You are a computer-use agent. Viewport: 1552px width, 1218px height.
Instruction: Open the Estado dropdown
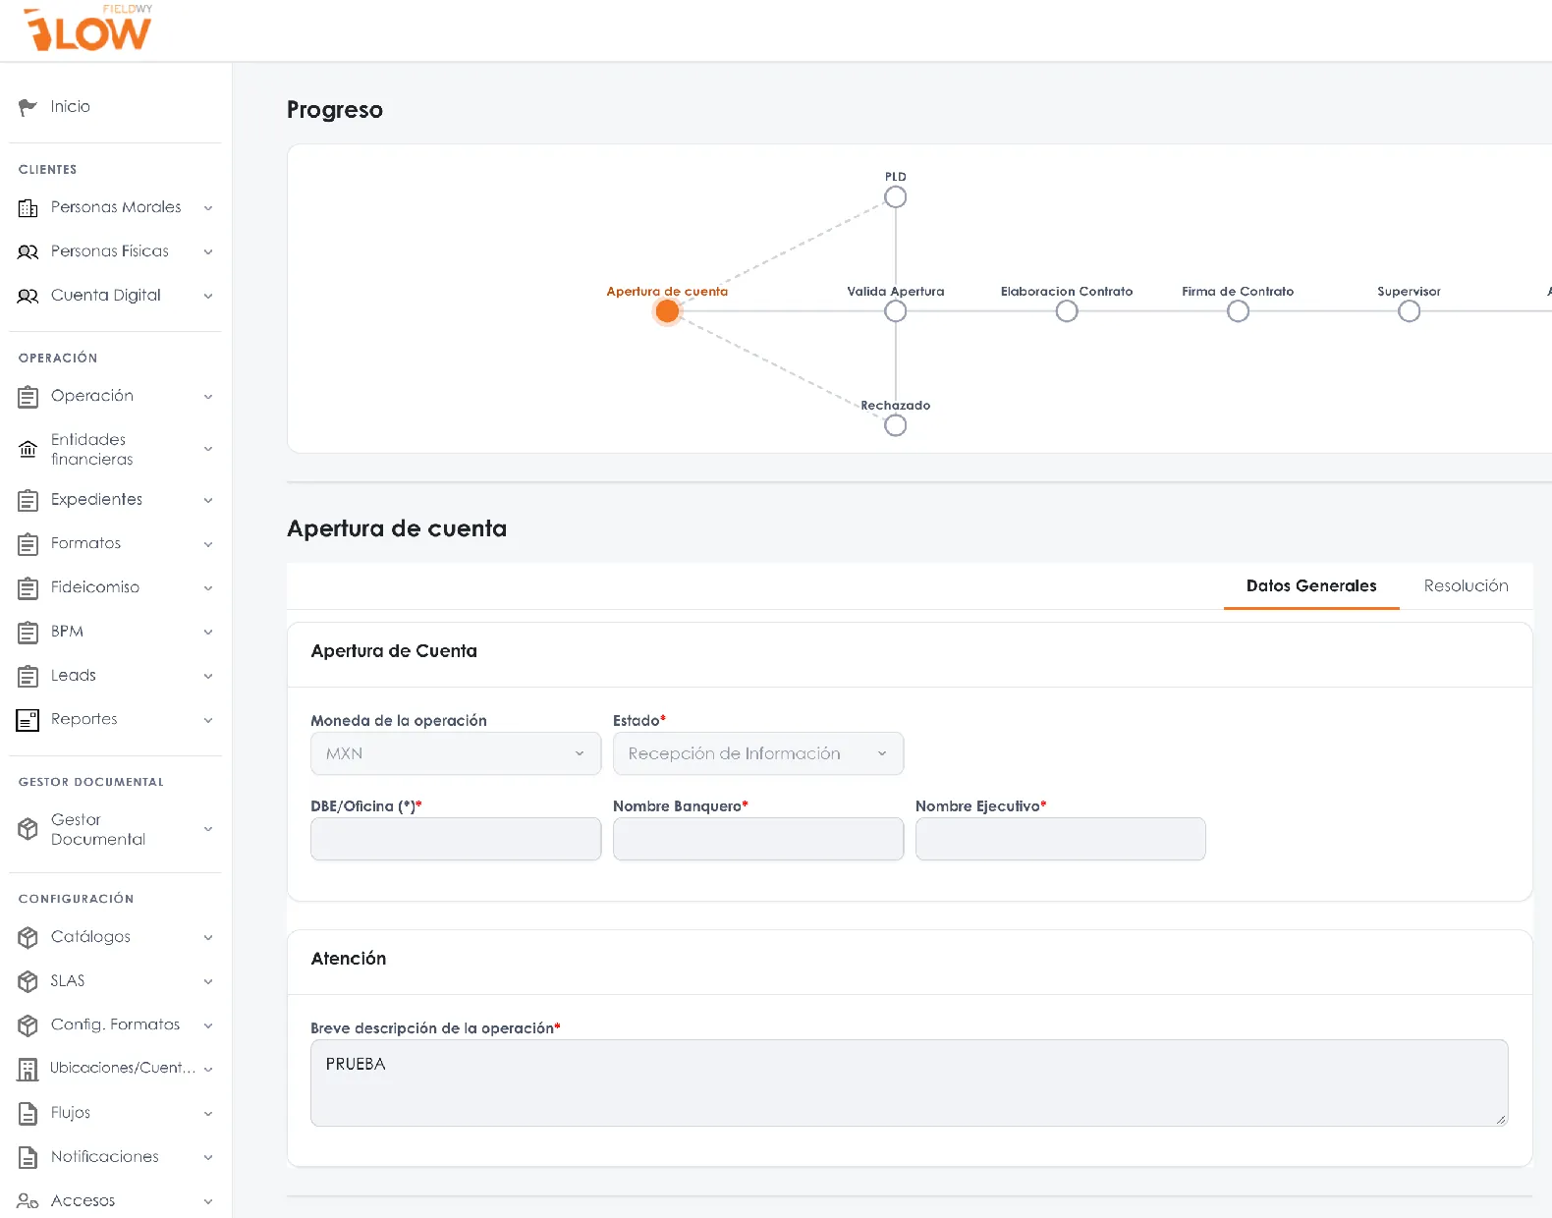point(758,753)
